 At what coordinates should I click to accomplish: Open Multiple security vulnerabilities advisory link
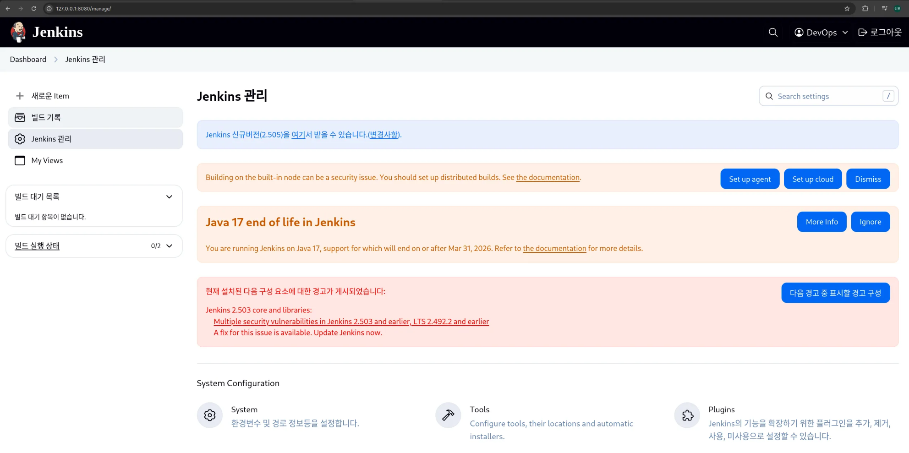351,322
